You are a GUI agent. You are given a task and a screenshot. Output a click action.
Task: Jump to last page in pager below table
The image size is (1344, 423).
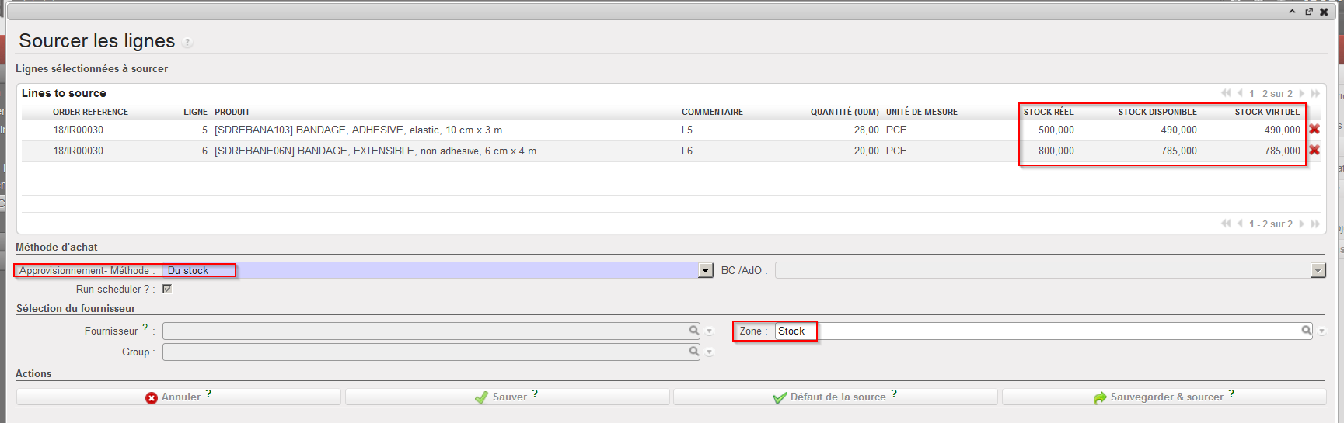tap(1315, 224)
